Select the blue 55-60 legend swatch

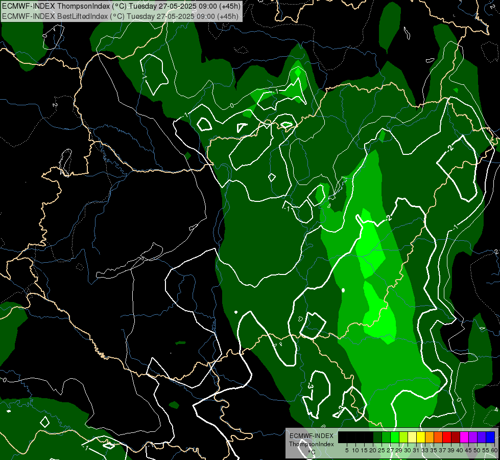pyautogui.click(x=490, y=438)
